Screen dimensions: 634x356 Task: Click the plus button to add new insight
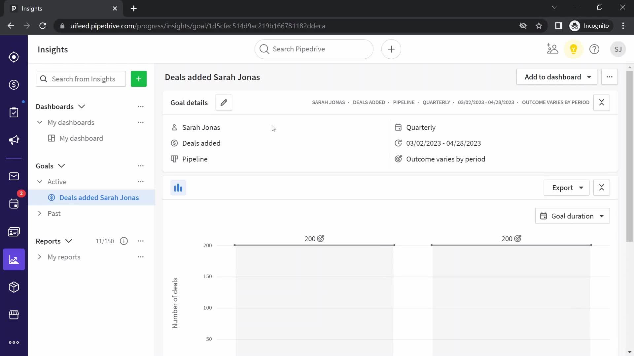[139, 79]
